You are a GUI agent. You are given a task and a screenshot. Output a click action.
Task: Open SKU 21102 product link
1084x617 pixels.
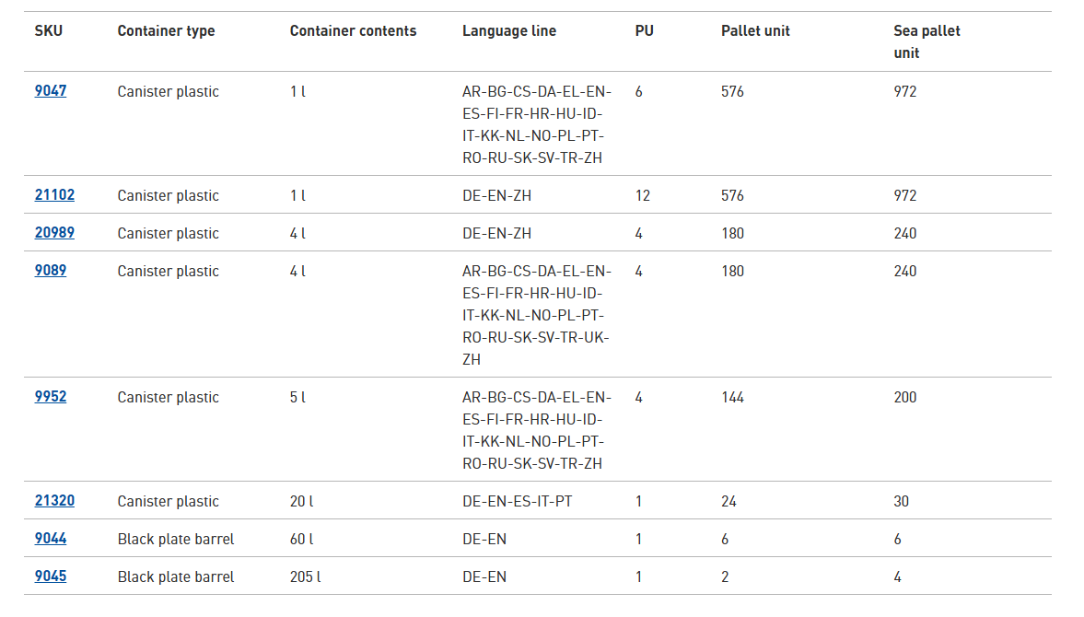pyautogui.click(x=54, y=195)
